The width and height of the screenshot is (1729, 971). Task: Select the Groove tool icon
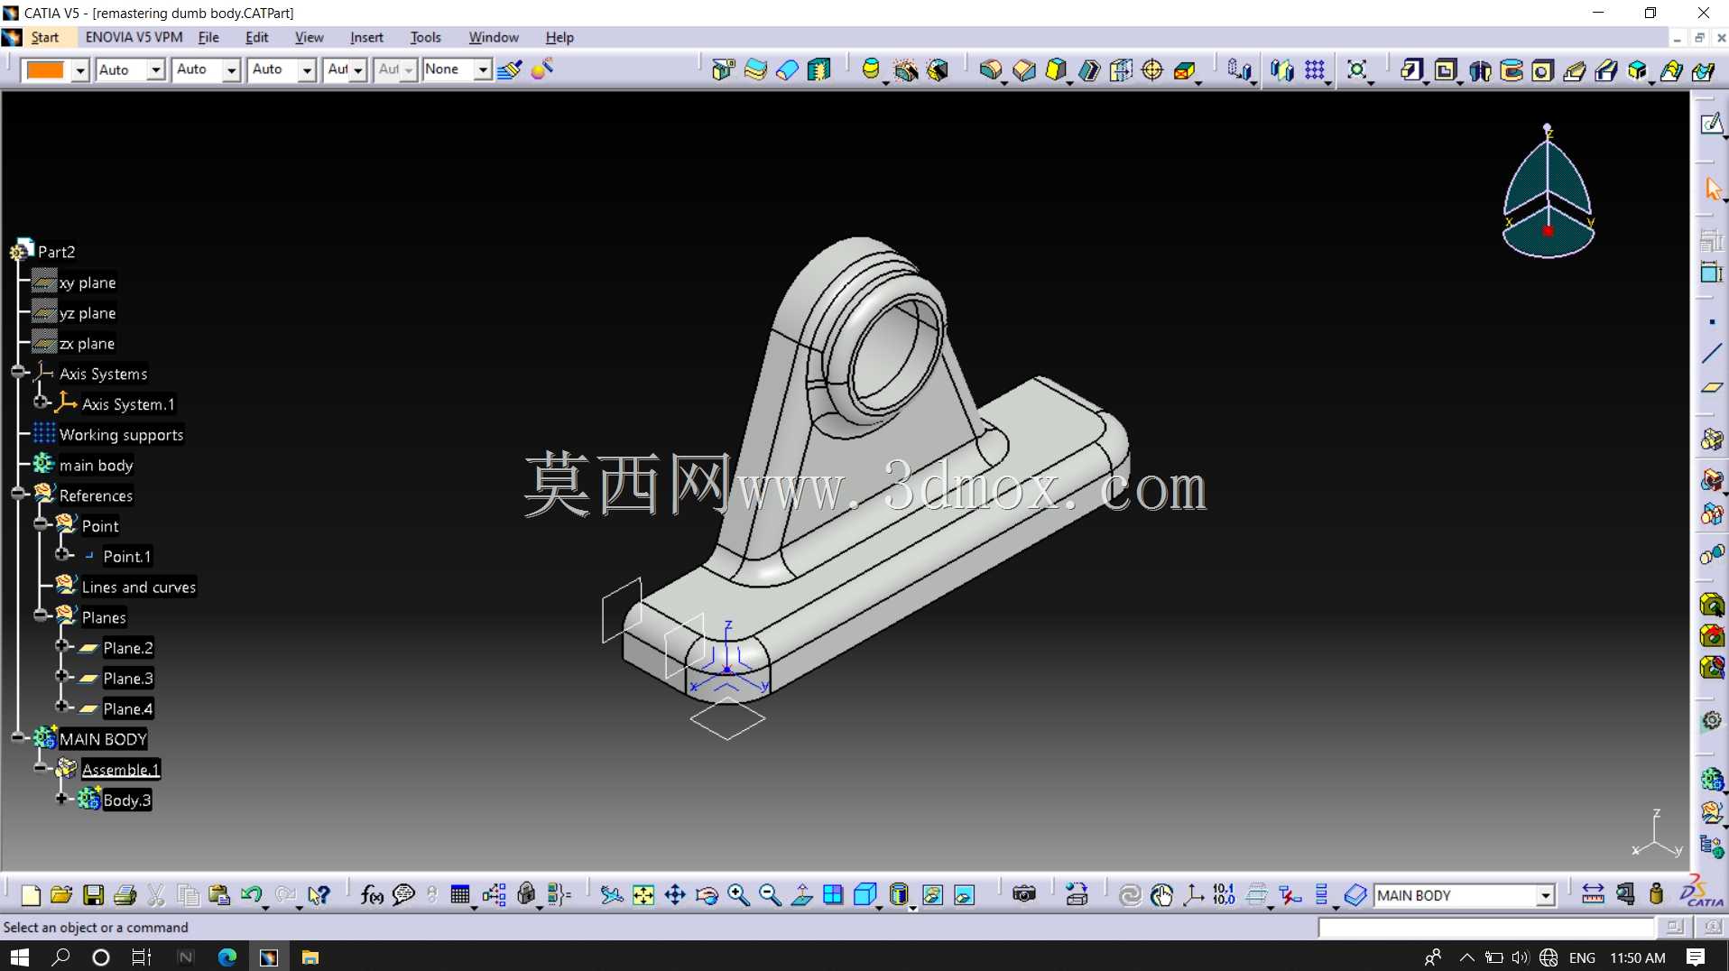[1512, 69]
